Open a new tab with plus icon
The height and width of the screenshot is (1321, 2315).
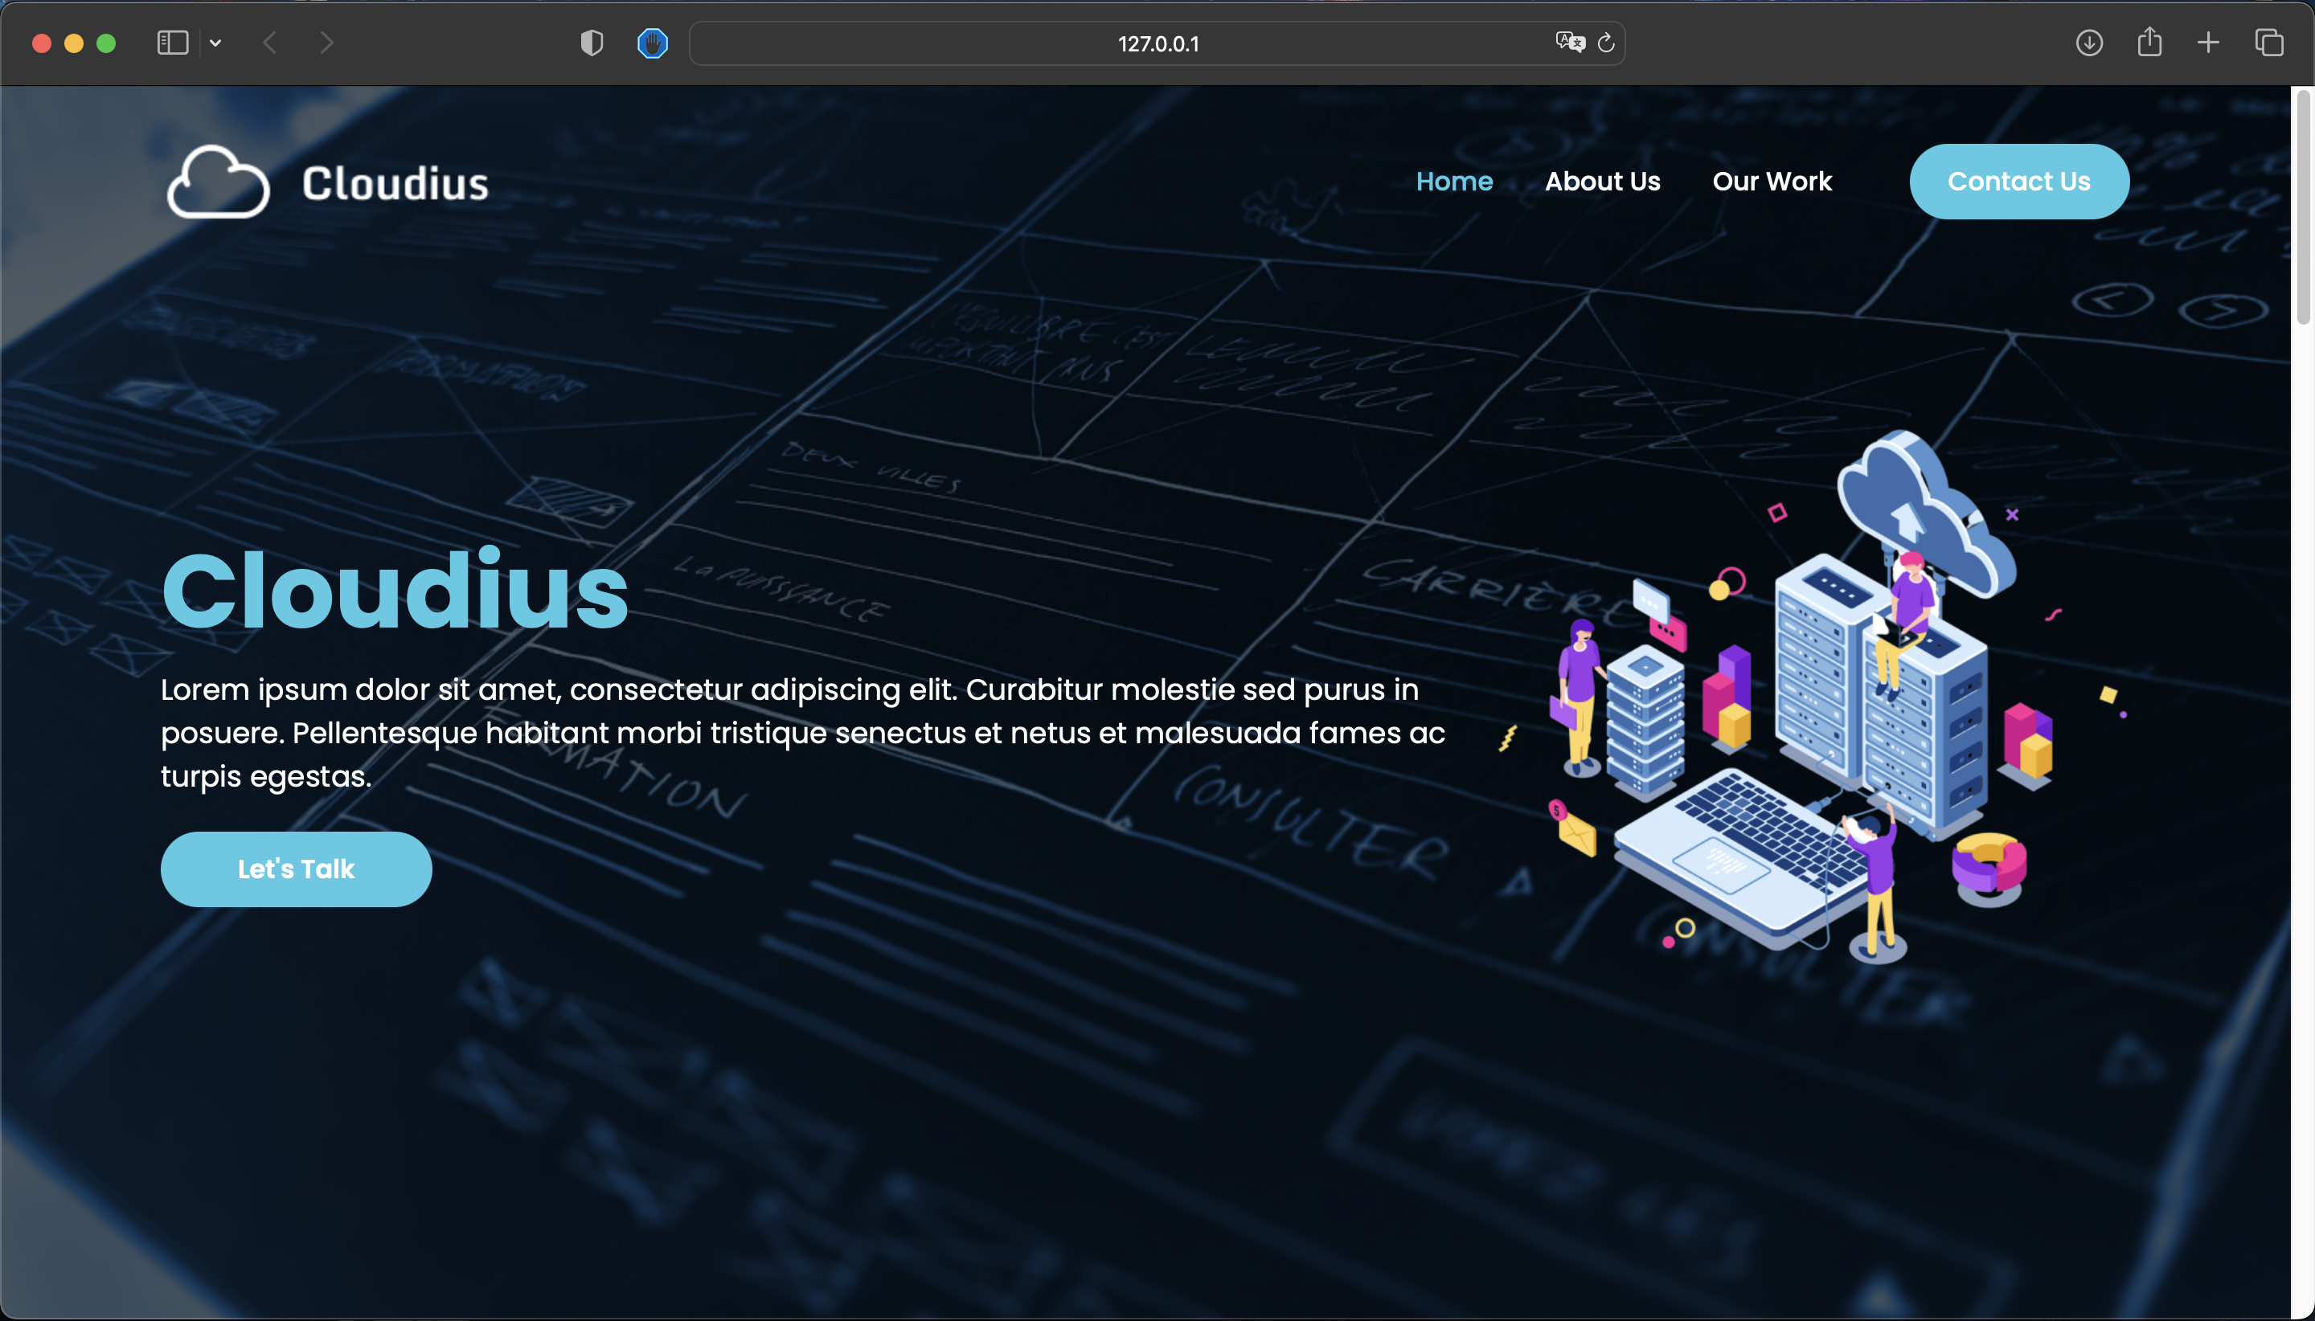[x=2208, y=43]
